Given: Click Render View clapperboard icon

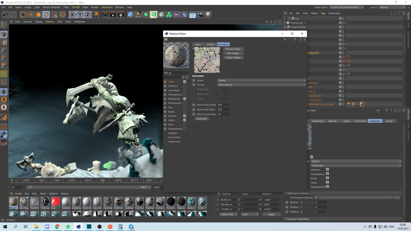Looking at the screenshot, I should (x=105, y=14).
